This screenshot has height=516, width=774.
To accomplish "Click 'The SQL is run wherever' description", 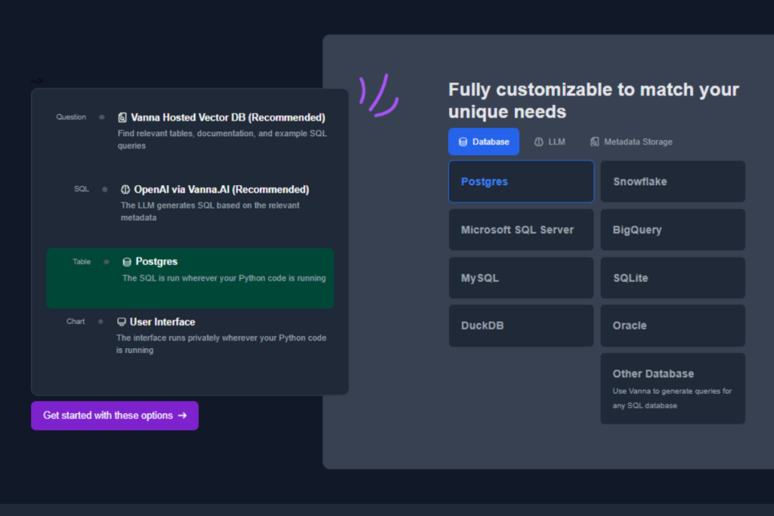I will 224,278.
